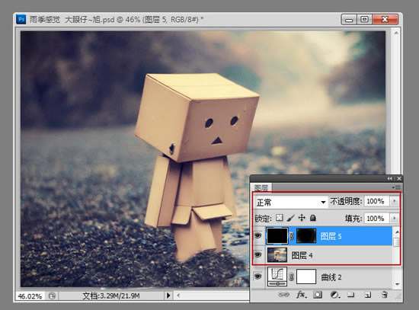
Task: Select 图层 5 layer mask thumbnail
Action: 306,235
